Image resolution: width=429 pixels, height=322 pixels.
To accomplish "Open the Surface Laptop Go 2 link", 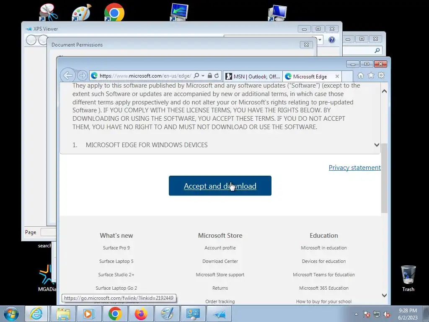I will click(116, 288).
